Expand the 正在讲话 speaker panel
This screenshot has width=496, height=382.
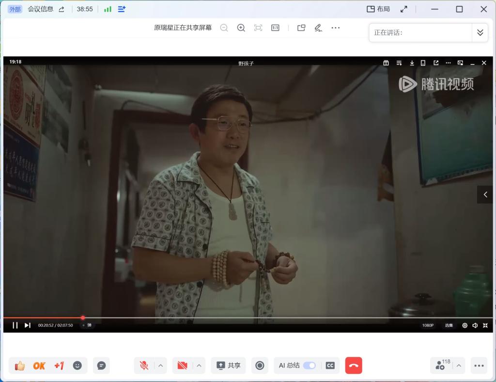[480, 32]
